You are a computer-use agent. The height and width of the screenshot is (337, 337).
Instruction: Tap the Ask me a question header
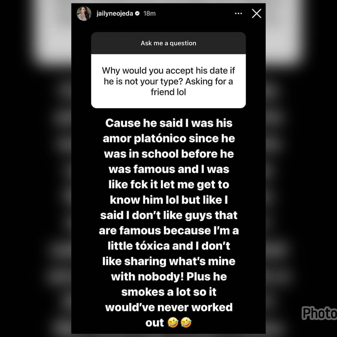tap(168, 43)
